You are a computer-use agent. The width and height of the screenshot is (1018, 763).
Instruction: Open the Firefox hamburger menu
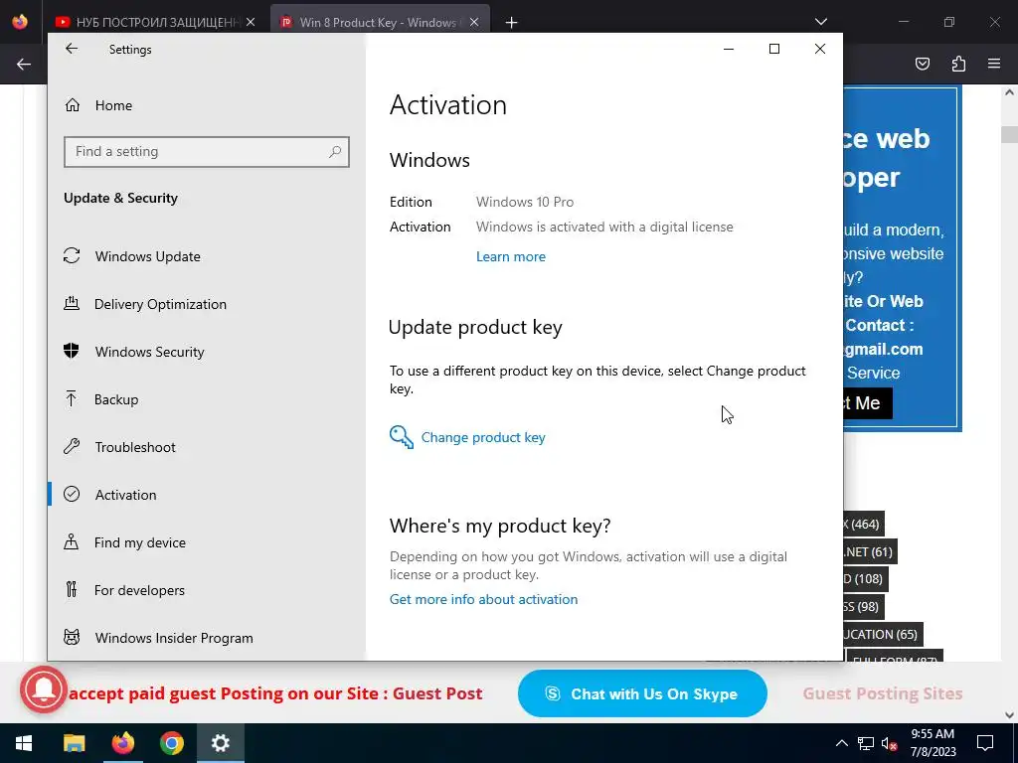pos(994,64)
